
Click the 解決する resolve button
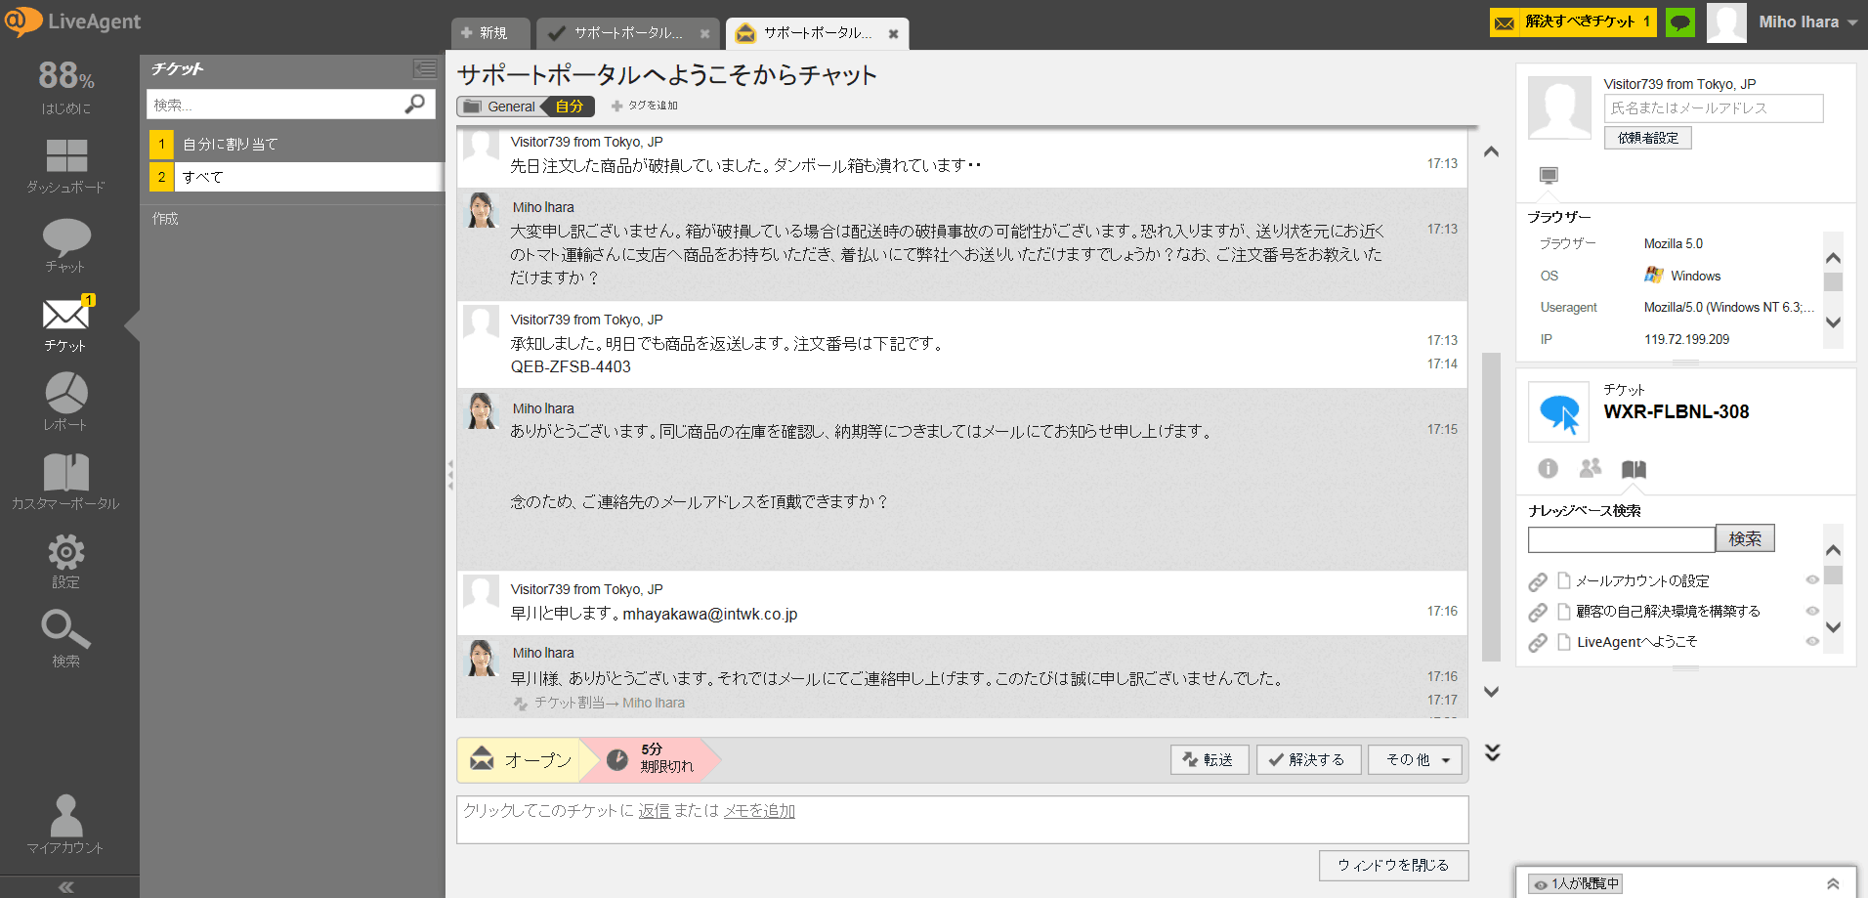click(x=1308, y=759)
